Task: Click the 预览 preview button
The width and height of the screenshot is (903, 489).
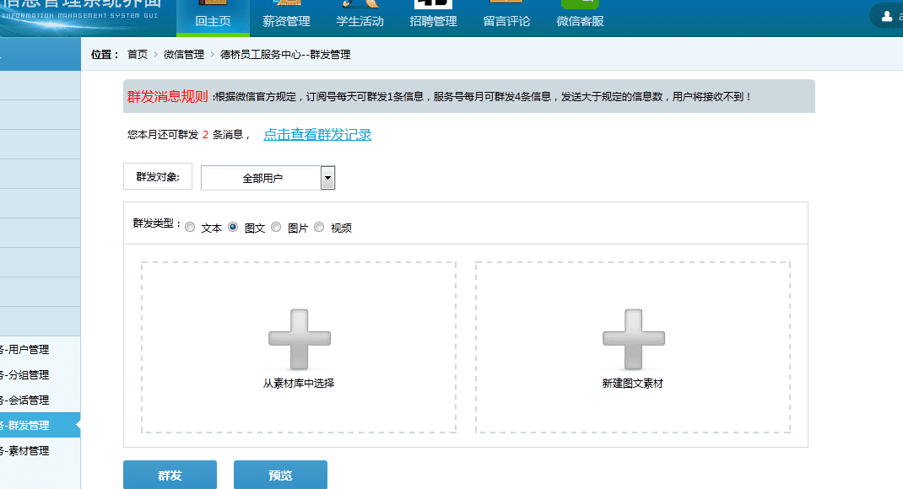Action: point(280,476)
